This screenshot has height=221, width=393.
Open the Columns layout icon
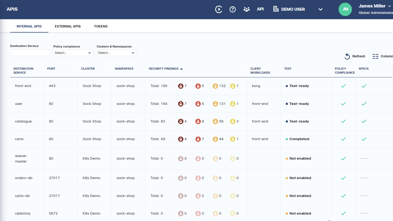tap(375, 56)
